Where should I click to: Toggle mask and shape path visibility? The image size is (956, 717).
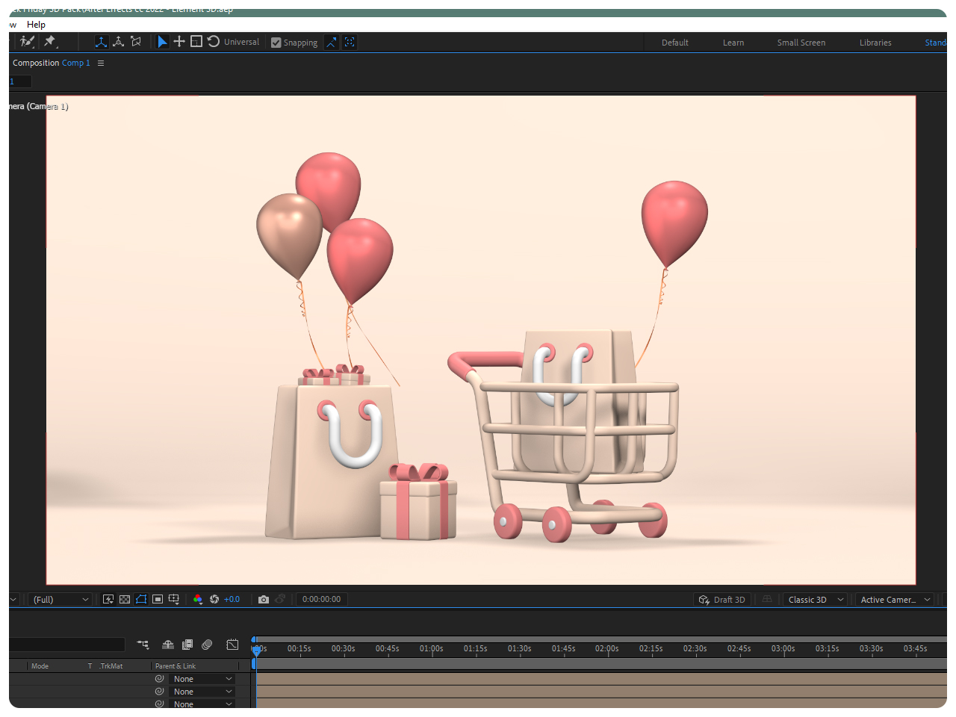point(141,600)
